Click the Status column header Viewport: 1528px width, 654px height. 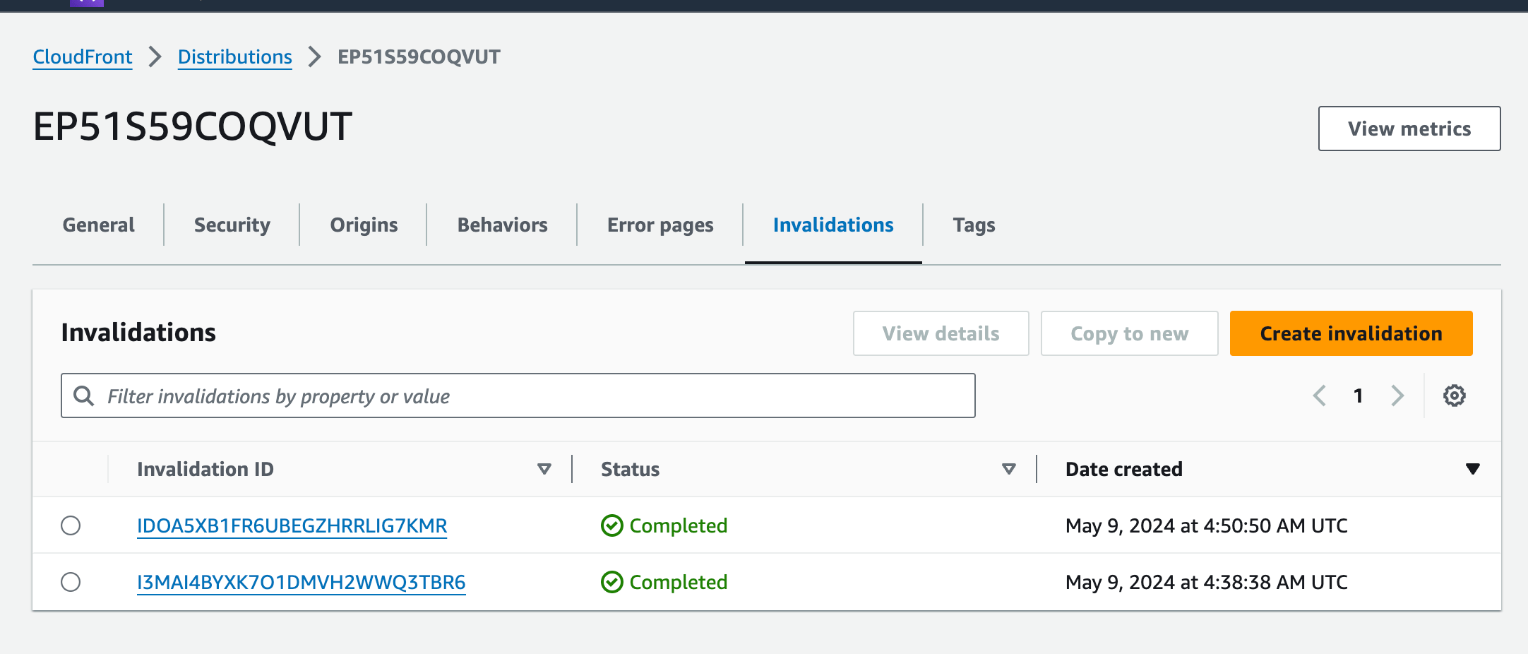coord(630,469)
